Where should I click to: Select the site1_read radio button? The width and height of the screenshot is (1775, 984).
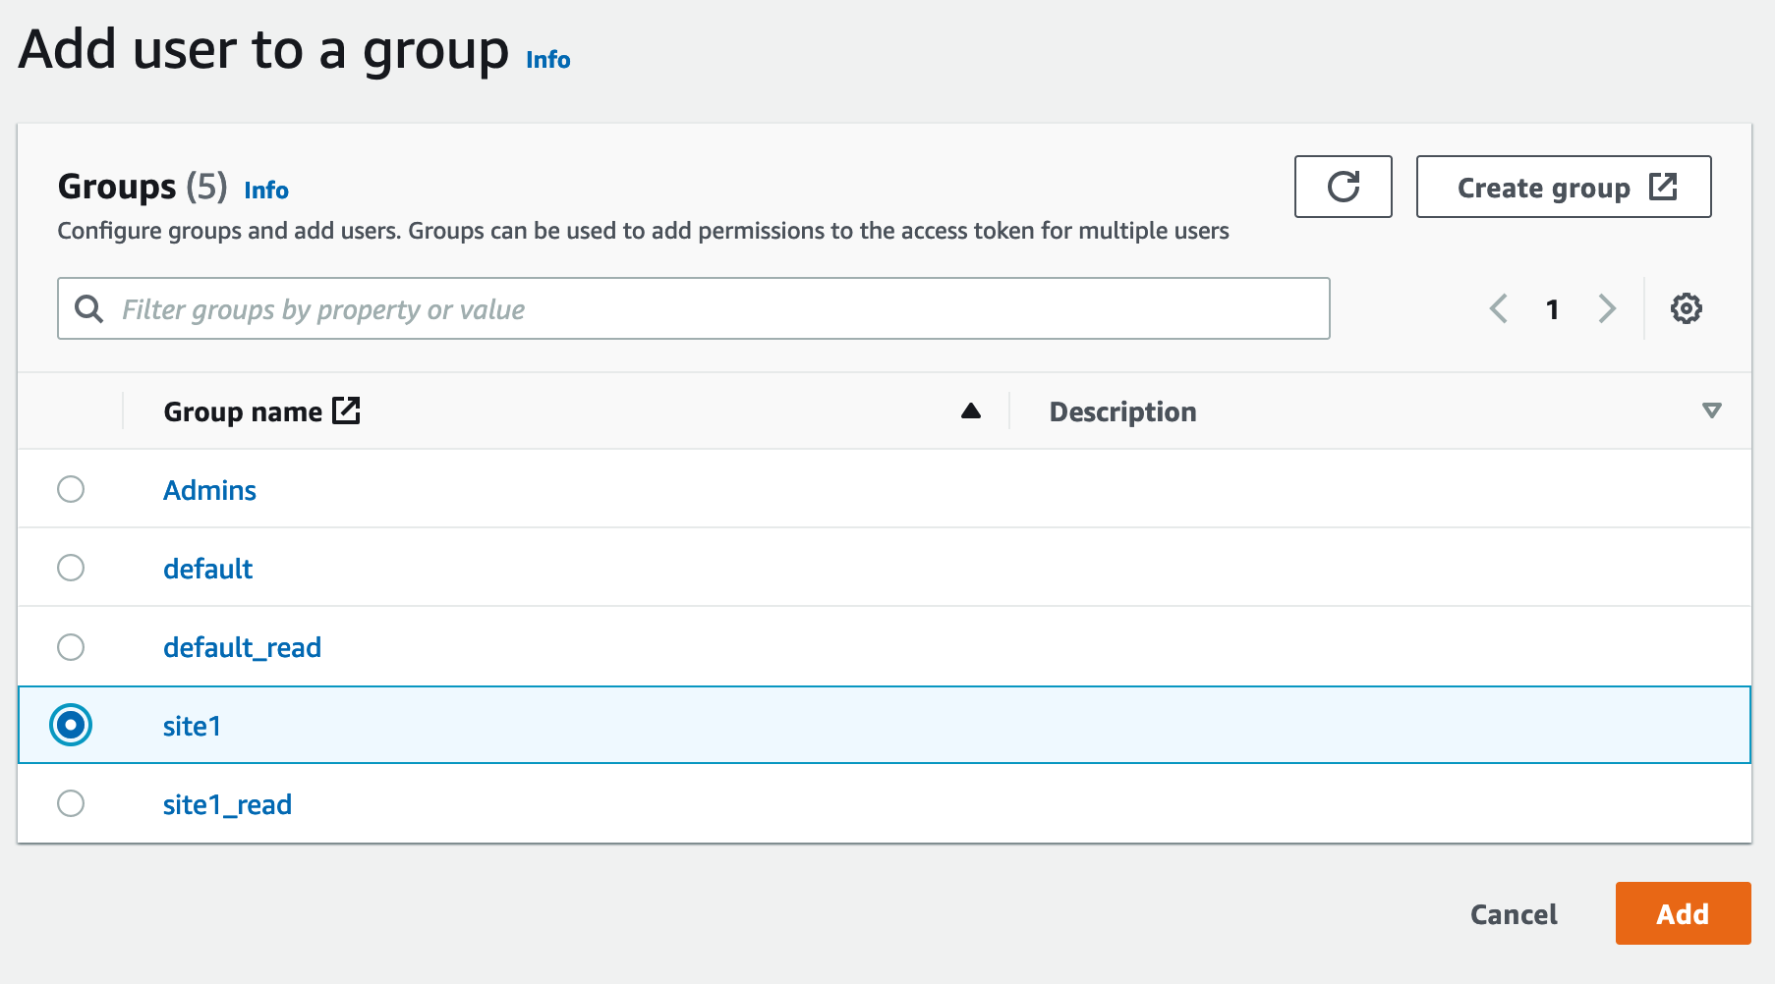coord(71,803)
